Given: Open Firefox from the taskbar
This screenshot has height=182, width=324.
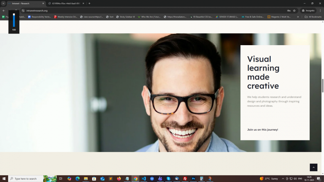Looking at the screenshot, I should click(x=119, y=178).
